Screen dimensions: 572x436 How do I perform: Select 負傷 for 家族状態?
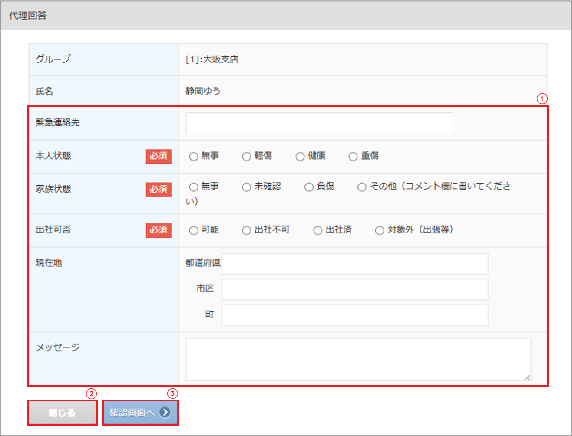point(309,187)
